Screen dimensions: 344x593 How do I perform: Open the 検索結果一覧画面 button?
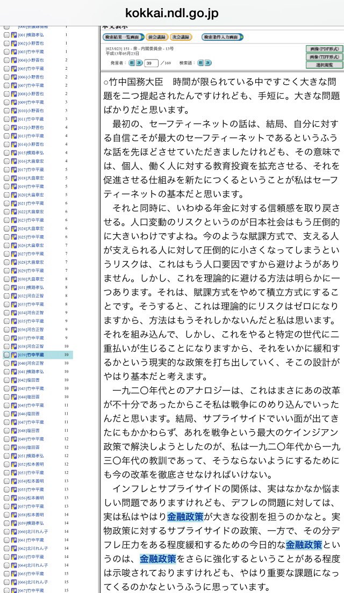point(124,37)
